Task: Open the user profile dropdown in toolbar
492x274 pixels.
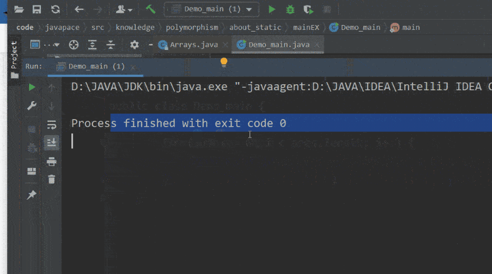Action: (124, 9)
